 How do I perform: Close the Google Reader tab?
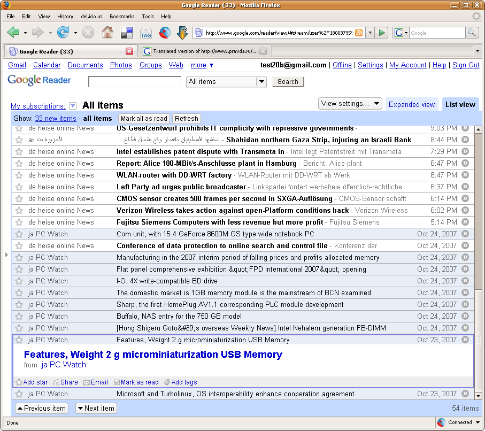click(x=129, y=51)
